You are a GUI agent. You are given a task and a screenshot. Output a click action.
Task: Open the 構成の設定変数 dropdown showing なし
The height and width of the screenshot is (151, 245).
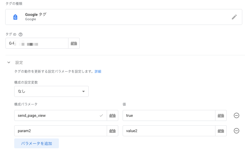(51, 91)
